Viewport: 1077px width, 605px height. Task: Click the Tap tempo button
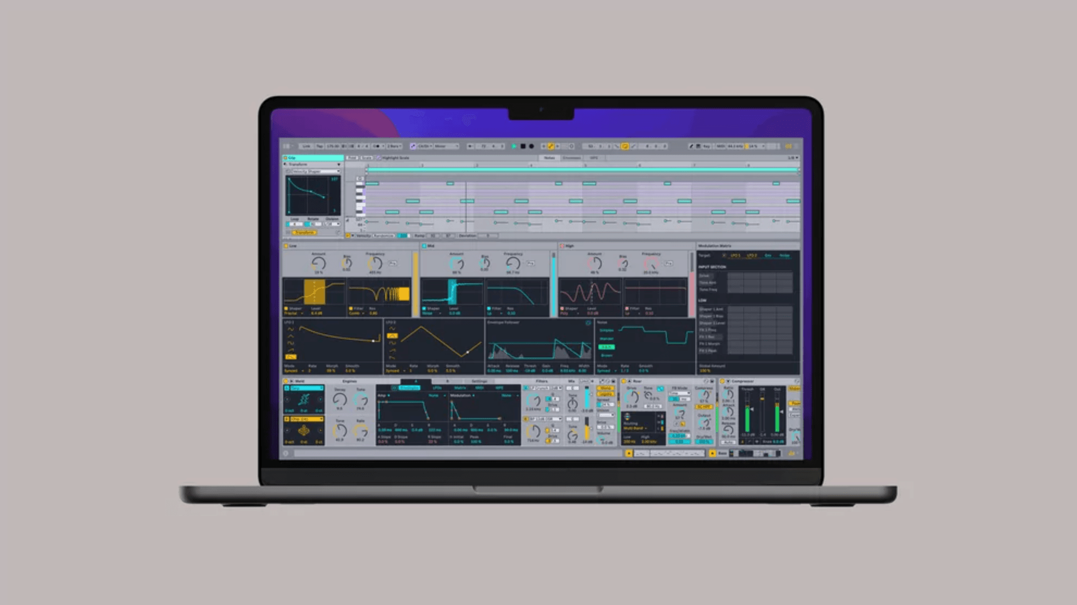tap(320, 146)
